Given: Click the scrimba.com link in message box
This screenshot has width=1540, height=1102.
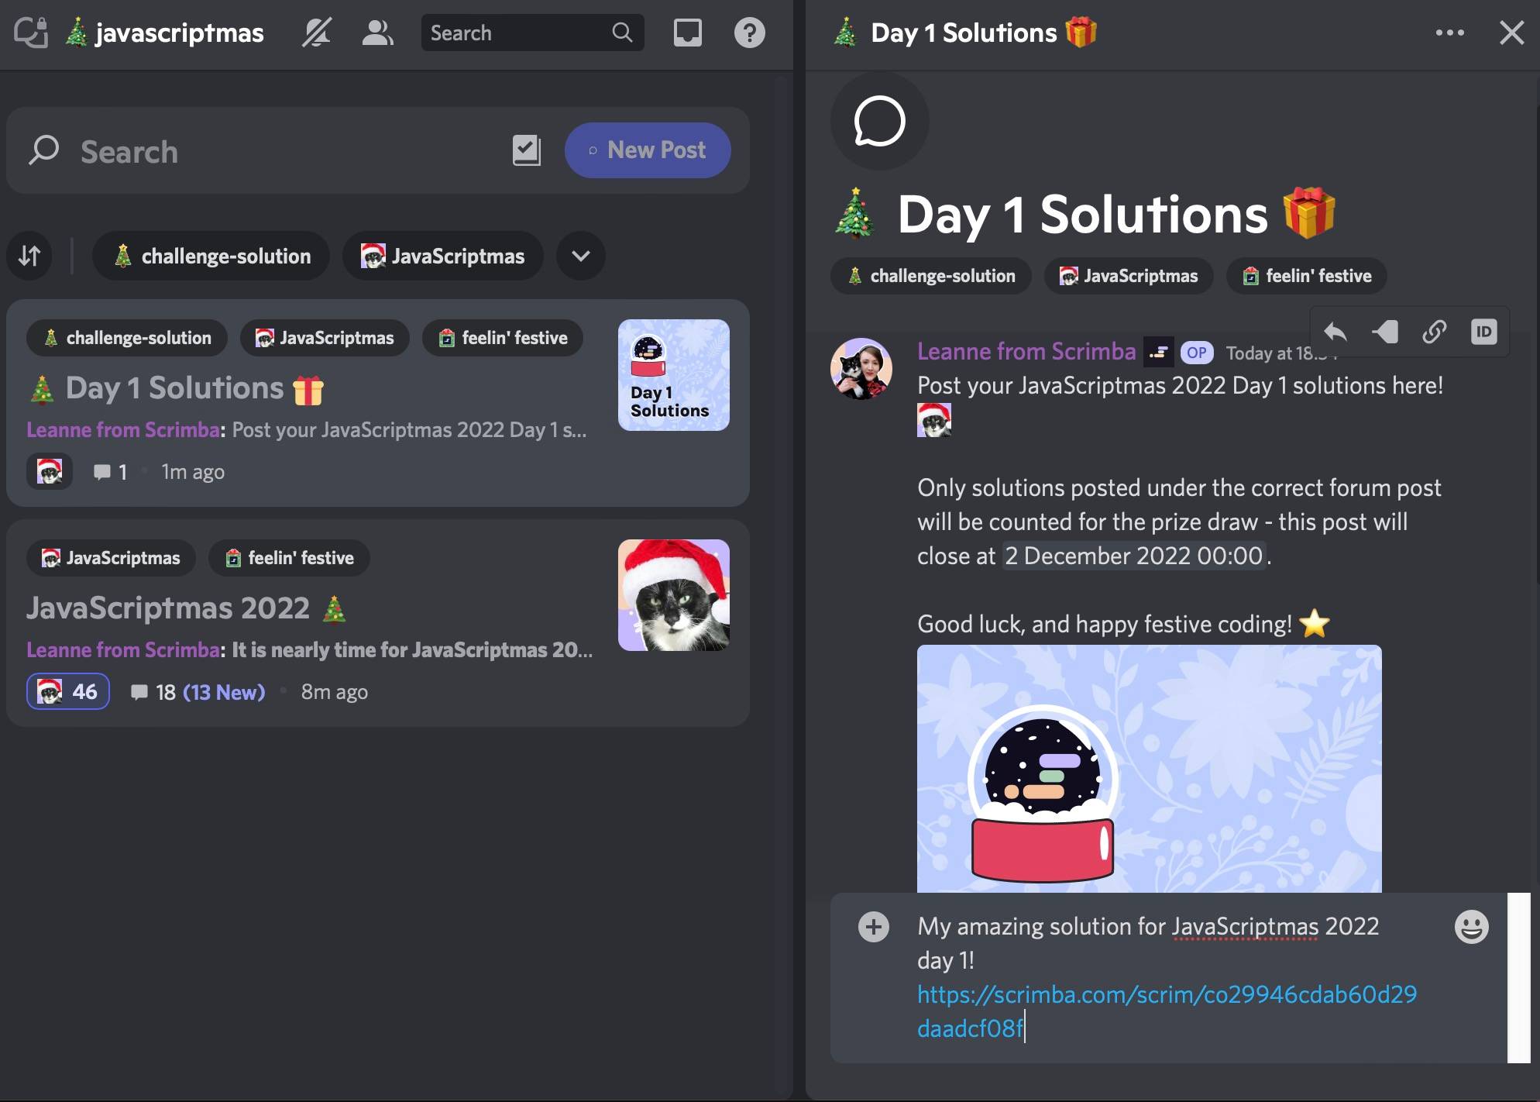Looking at the screenshot, I should tap(1167, 1011).
